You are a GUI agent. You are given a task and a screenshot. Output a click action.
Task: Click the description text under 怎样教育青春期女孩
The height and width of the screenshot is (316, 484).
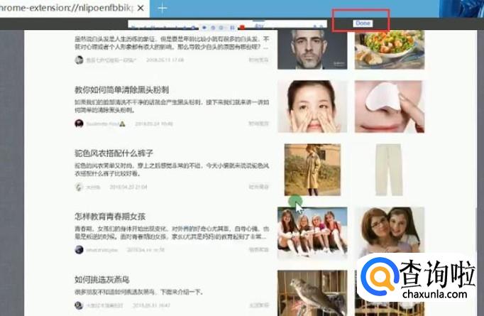pyautogui.click(x=172, y=233)
